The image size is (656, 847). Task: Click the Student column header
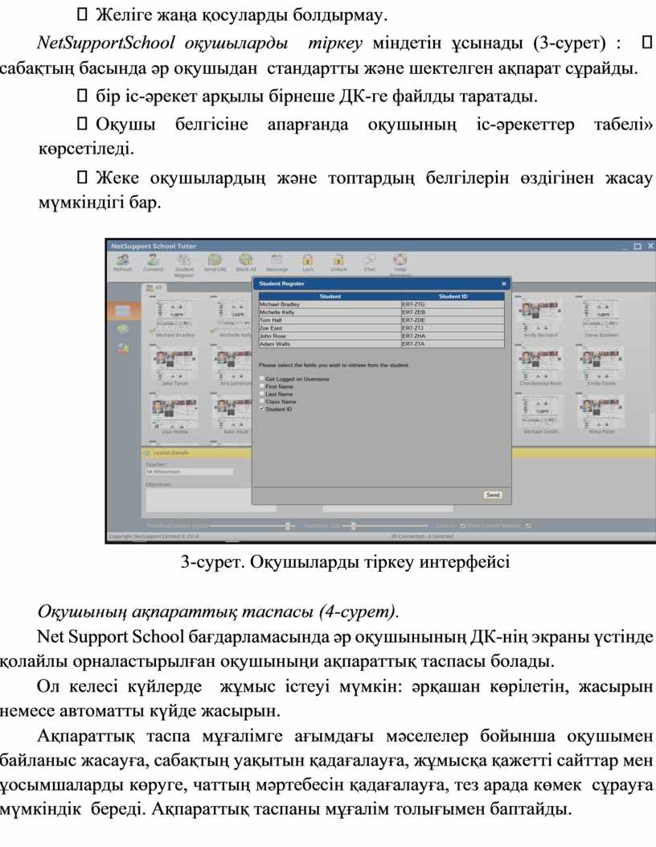(x=330, y=297)
